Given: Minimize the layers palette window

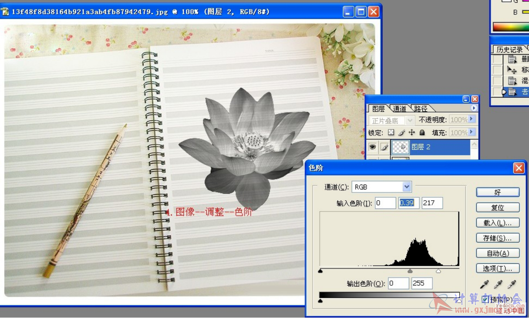Looking at the screenshot, I should point(466,99).
